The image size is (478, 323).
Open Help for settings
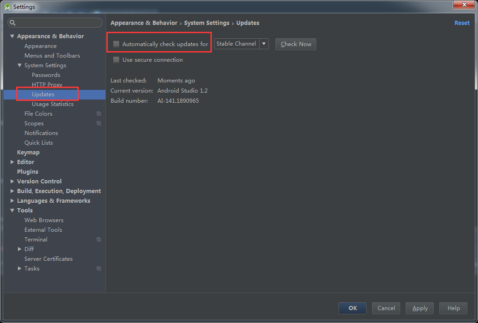[453, 308]
